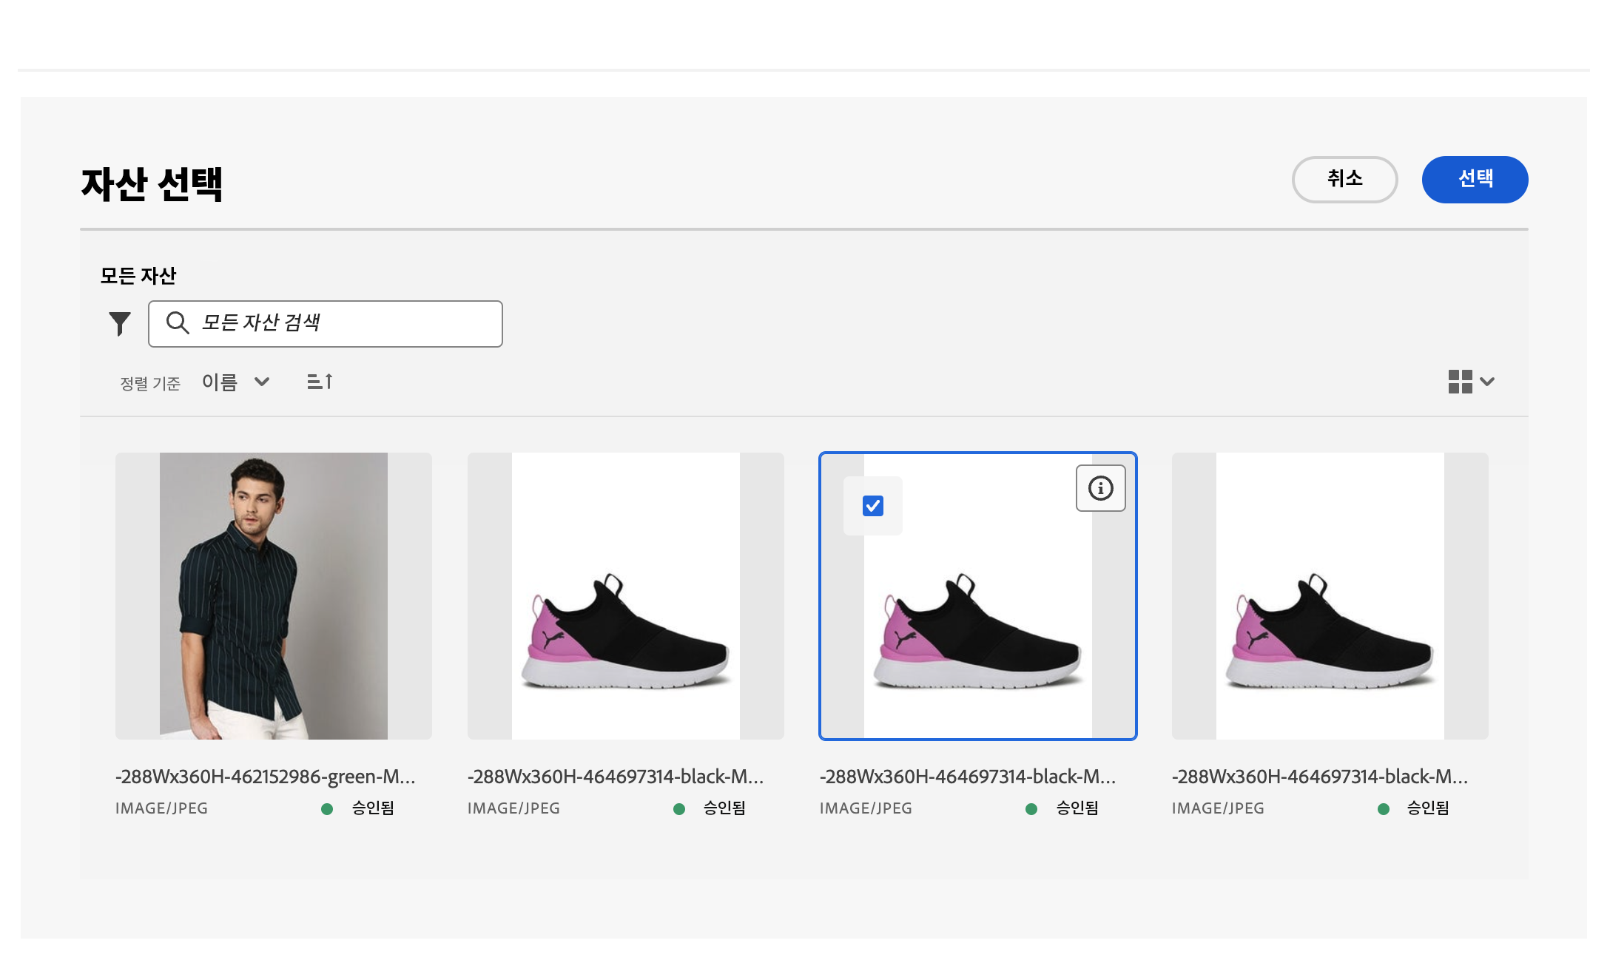Click green status dot on last shoe asset
The width and height of the screenshot is (1610, 960).
(1383, 809)
